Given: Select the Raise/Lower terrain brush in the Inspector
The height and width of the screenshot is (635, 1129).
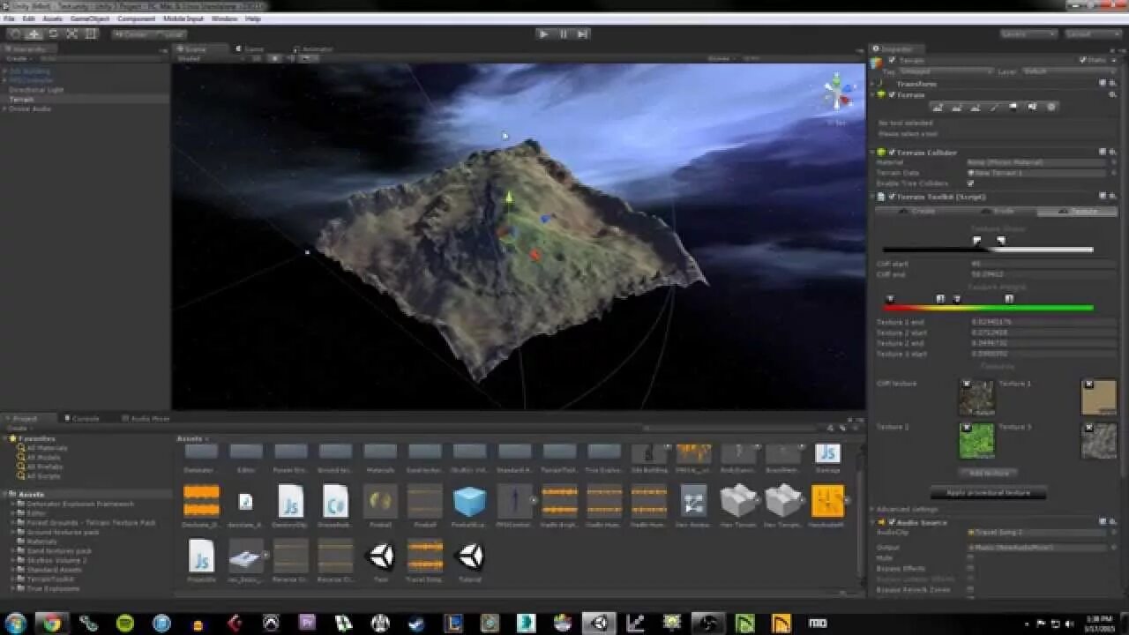Looking at the screenshot, I should (938, 107).
